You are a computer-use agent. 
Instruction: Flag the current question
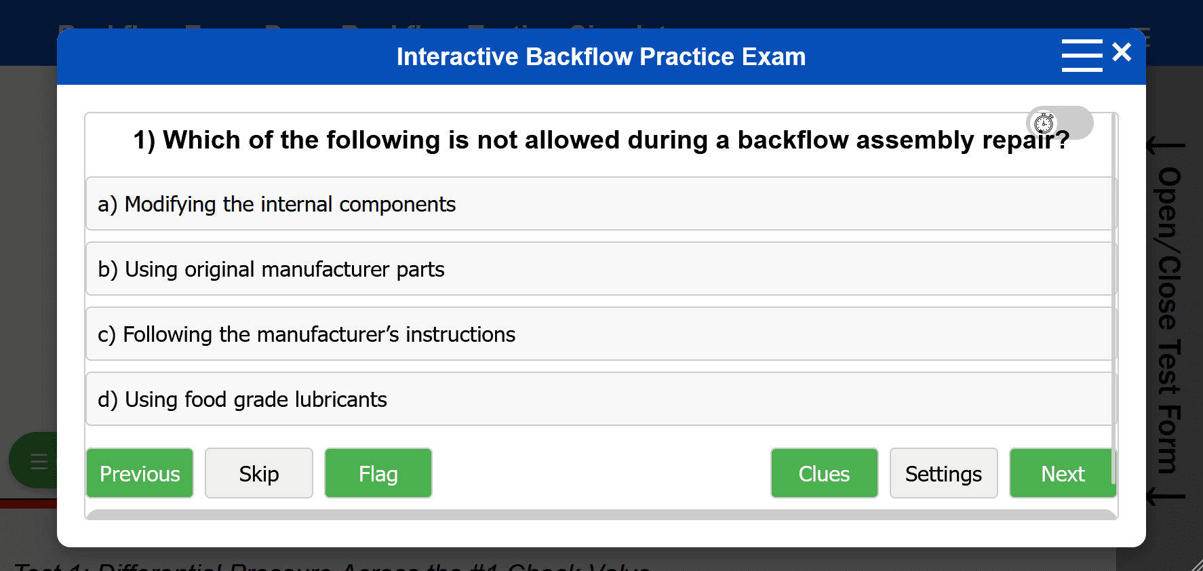(378, 473)
